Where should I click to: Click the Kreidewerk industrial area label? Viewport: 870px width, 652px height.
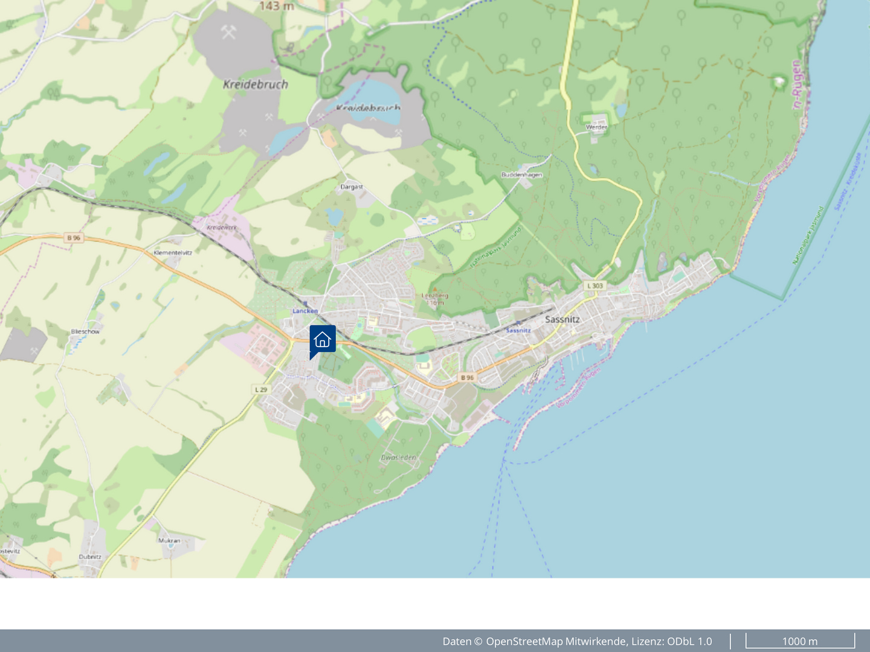coord(222,228)
